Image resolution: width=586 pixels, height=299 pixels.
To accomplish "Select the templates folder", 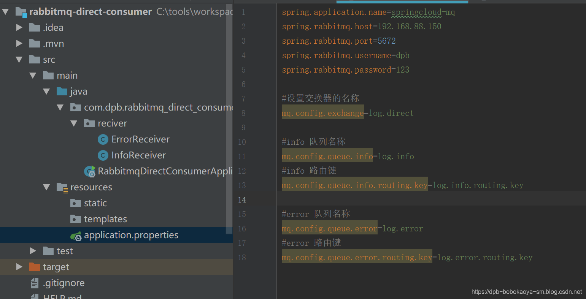I will 105,219.
